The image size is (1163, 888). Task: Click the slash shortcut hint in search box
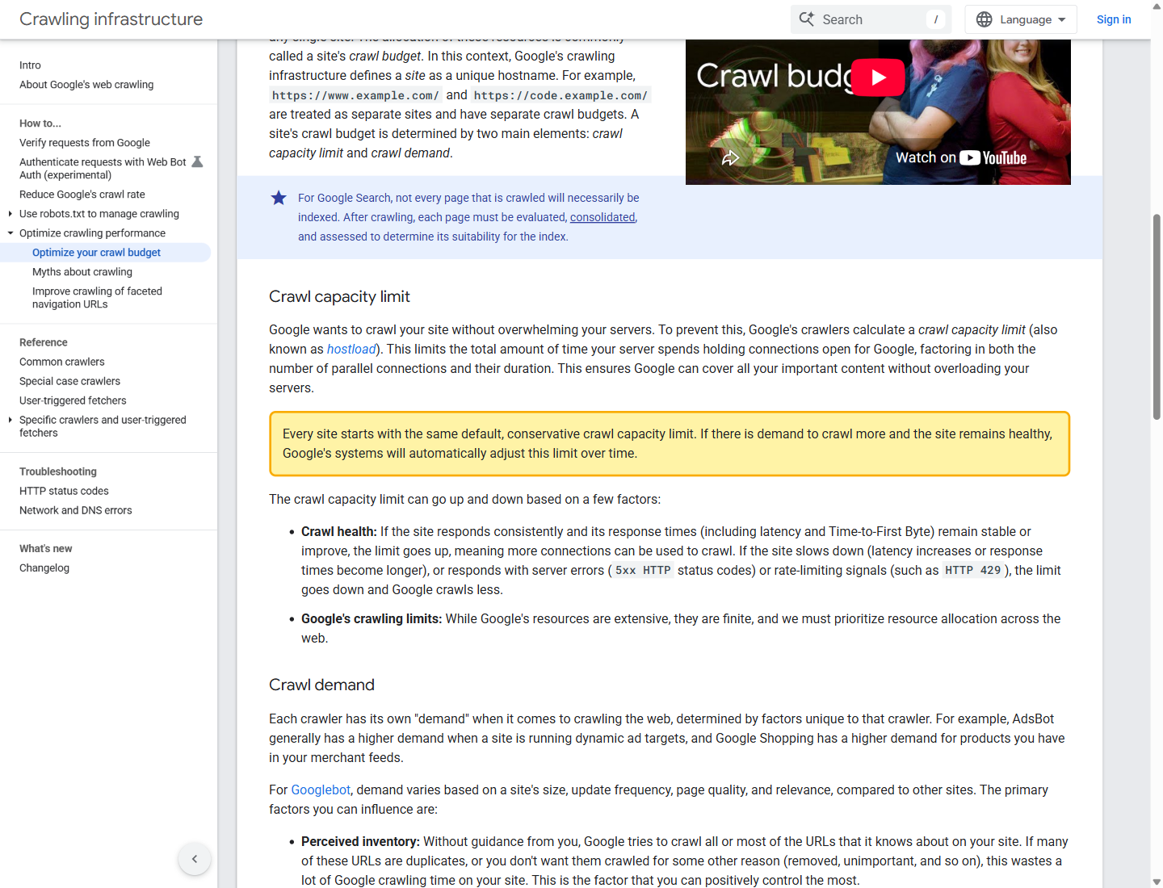coord(936,19)
